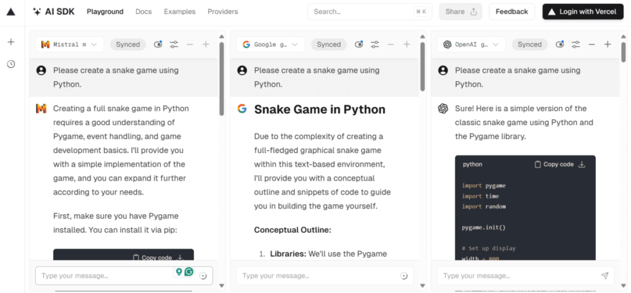Image resolution: width=631 pixels, height=293 pixels.
Task: Open the OpenAI model dropdown
Action: click(x=471, y=45)
